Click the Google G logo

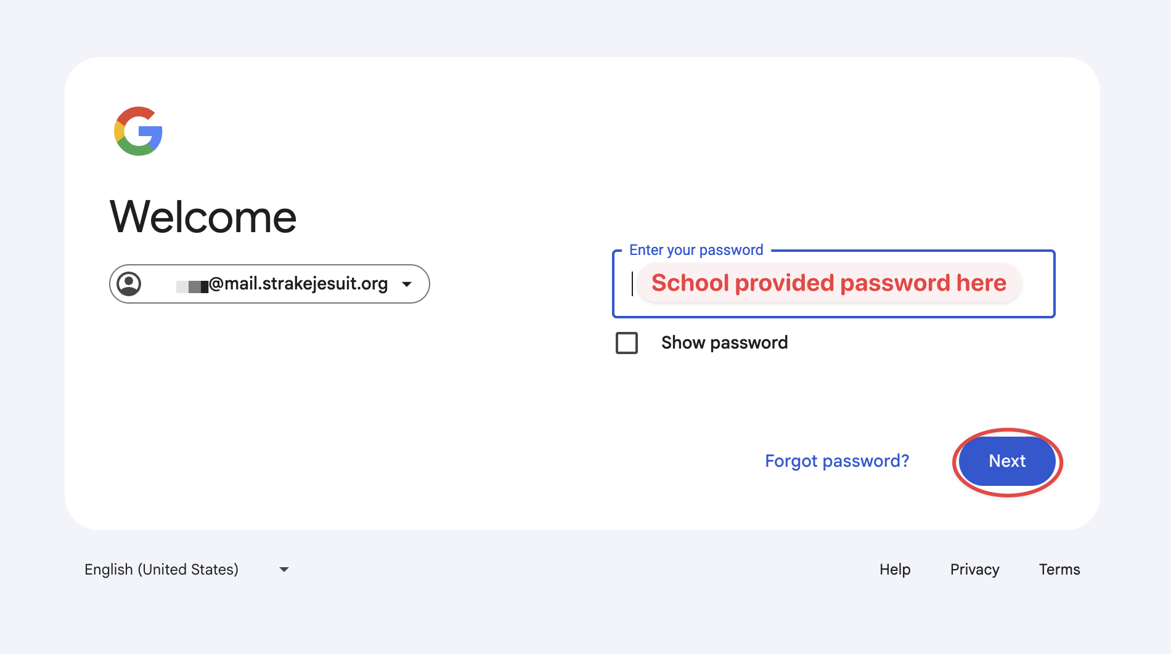139,131
